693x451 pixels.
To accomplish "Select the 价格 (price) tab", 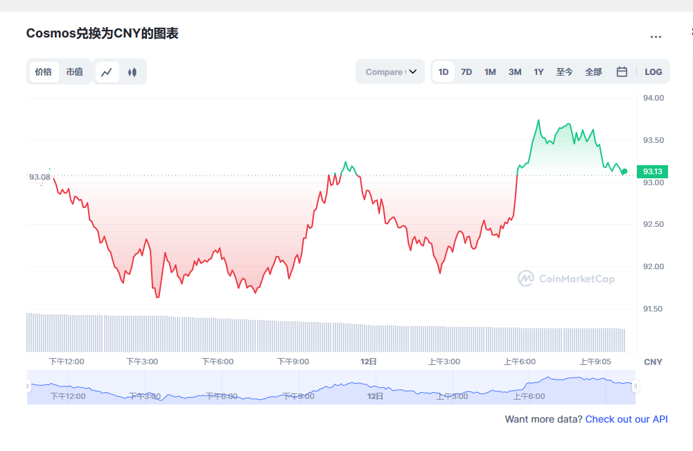I will pyautogui.click(x=44, y=71).
